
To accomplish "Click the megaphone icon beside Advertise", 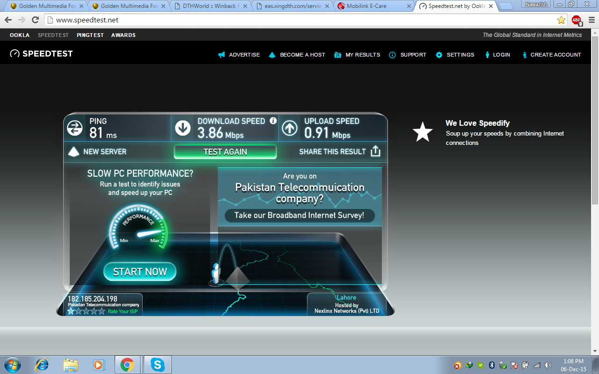I will 221,55.
